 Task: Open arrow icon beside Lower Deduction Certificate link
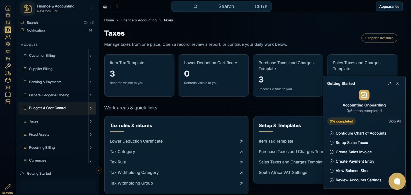pos(241,141)
